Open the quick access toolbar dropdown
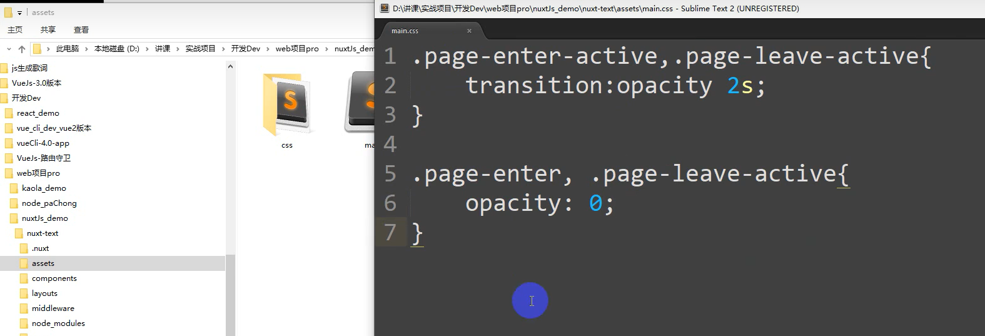The width and height of the screenshot is (985, 336). pyautogui.click(x=20, y=13)
